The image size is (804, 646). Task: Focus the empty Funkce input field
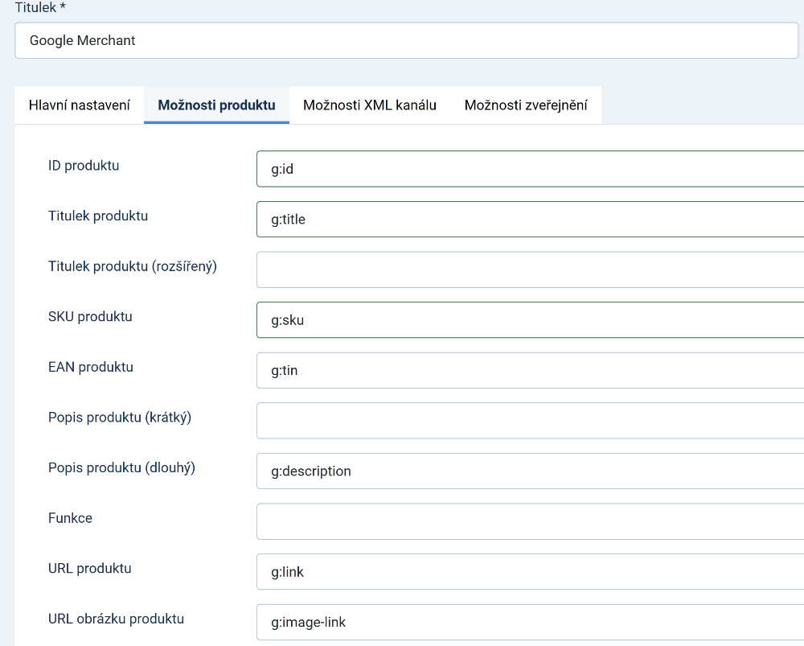529,521
